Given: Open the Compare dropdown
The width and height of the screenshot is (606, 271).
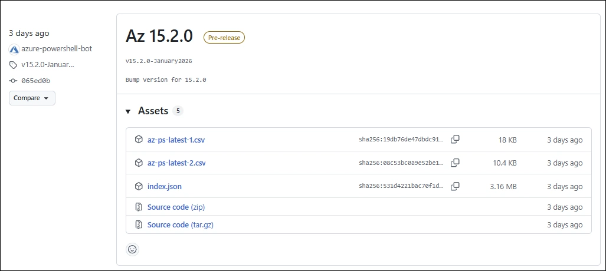Looking at the screenshot, I should coord(32,98).
